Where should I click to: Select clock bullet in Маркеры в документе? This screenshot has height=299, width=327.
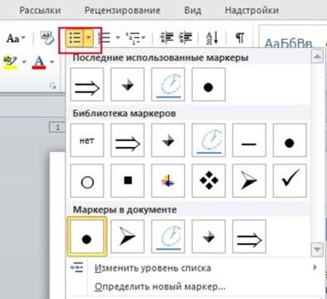pyautogui.click(x=168, y=237)
